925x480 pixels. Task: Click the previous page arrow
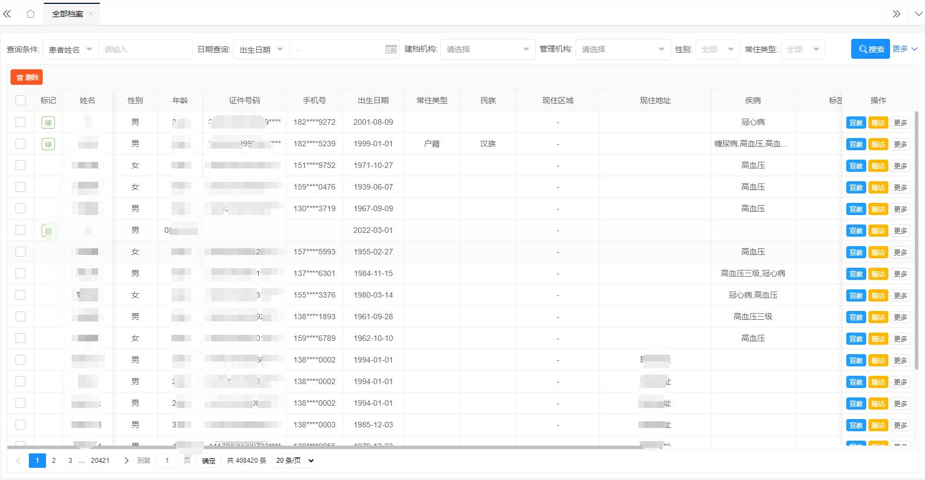18,461
